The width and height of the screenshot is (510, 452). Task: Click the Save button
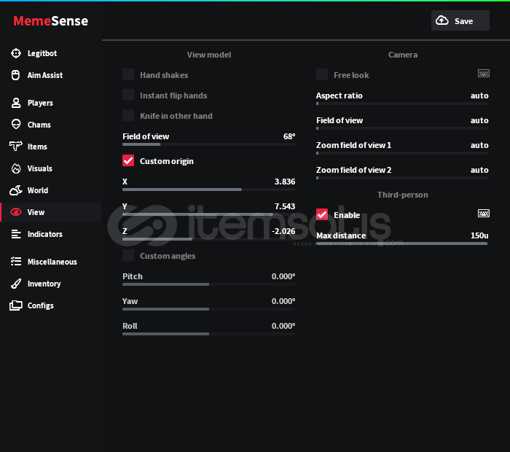460,20
